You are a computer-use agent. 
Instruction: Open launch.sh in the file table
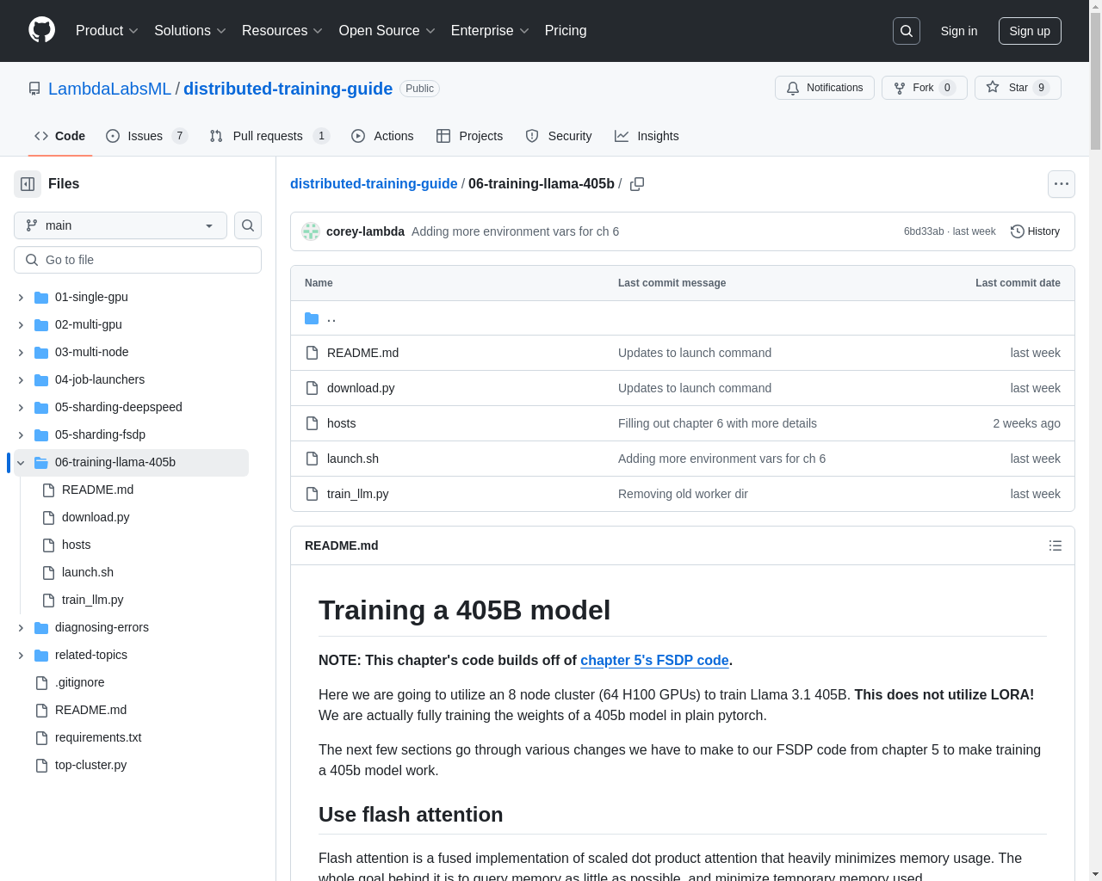[353, 459]
